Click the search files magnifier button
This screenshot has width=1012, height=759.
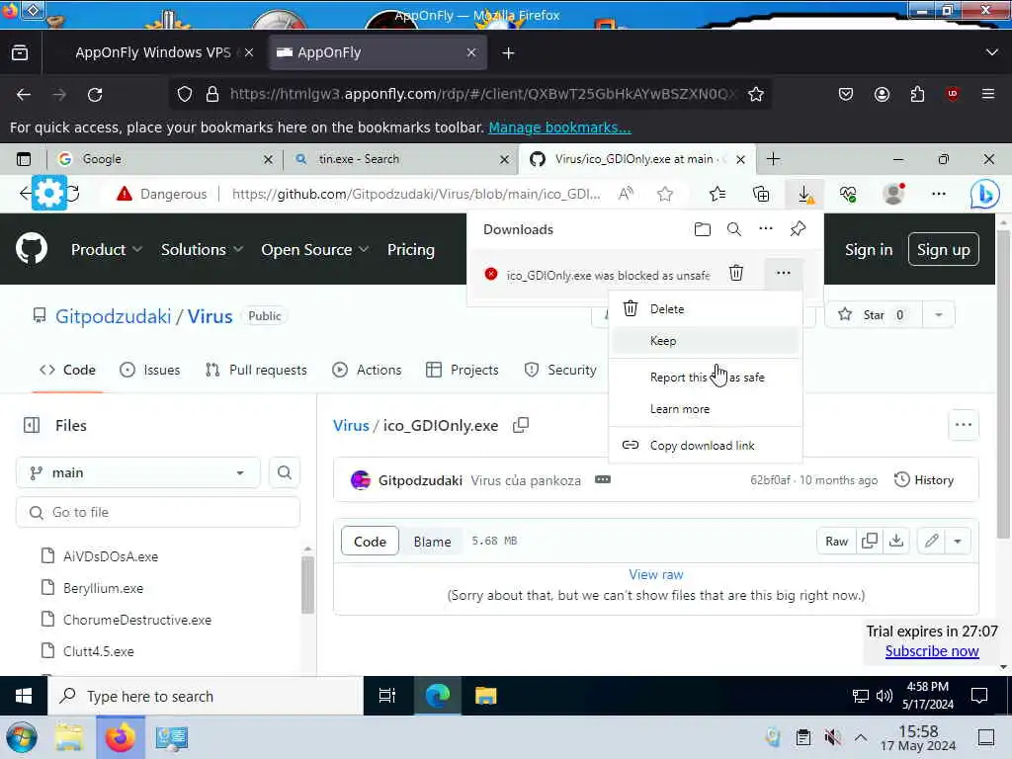[x=284, y=472]
